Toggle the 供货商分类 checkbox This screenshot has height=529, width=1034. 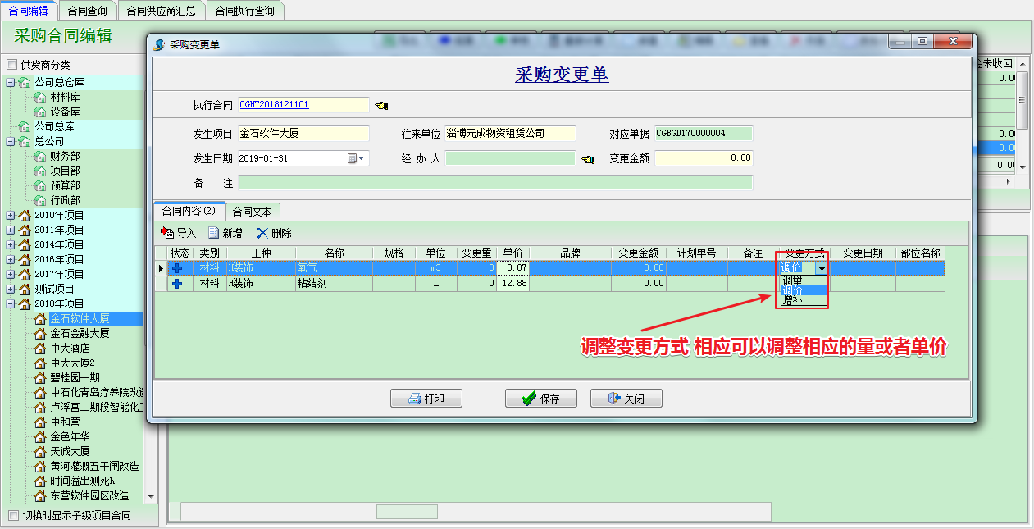pyautogui.click(x=11, y=65)
